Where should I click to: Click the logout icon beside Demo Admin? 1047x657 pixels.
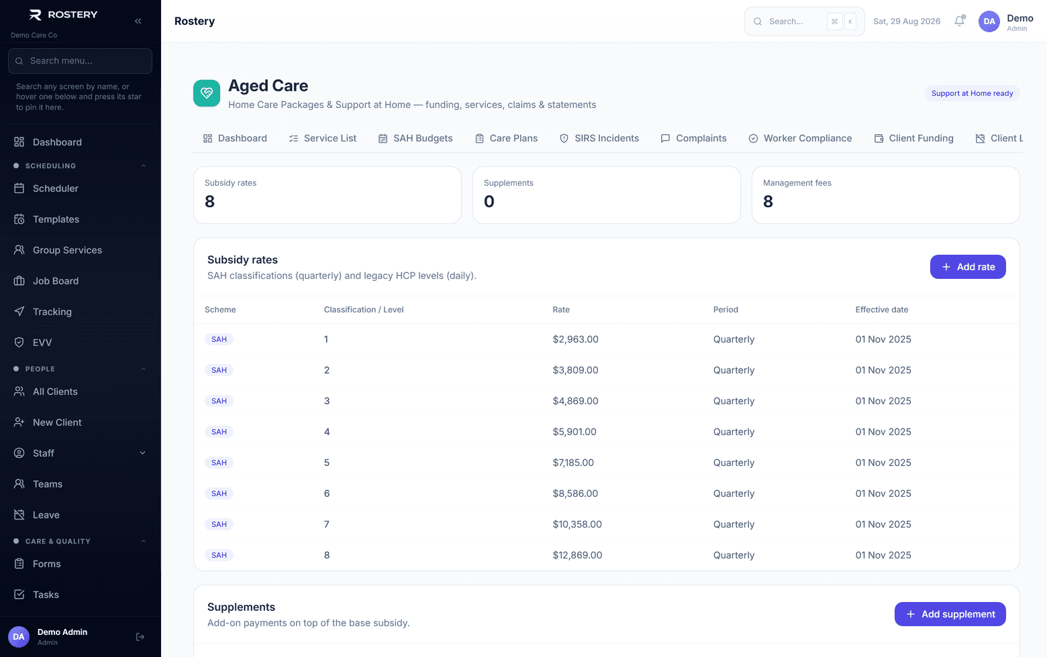[x=140, y=637]
